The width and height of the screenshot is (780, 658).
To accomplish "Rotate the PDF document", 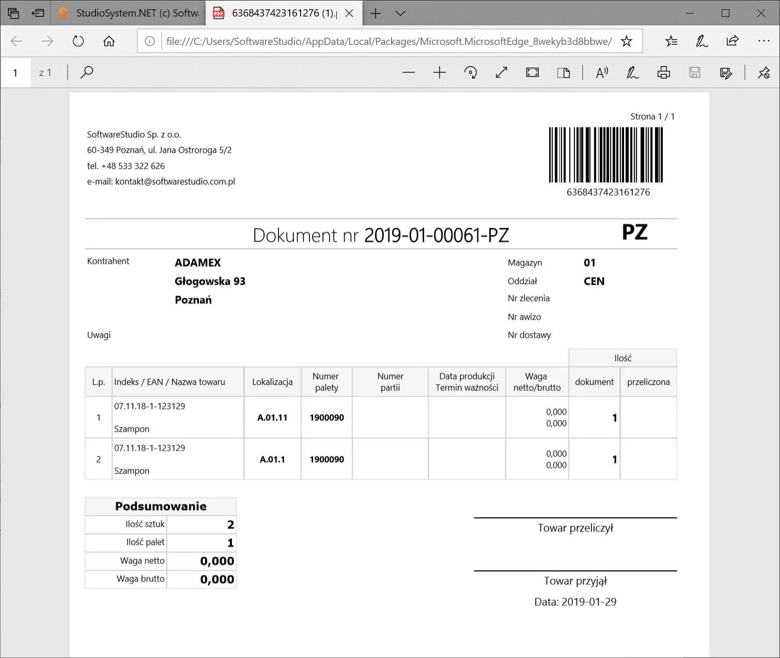I will point(471,72).
